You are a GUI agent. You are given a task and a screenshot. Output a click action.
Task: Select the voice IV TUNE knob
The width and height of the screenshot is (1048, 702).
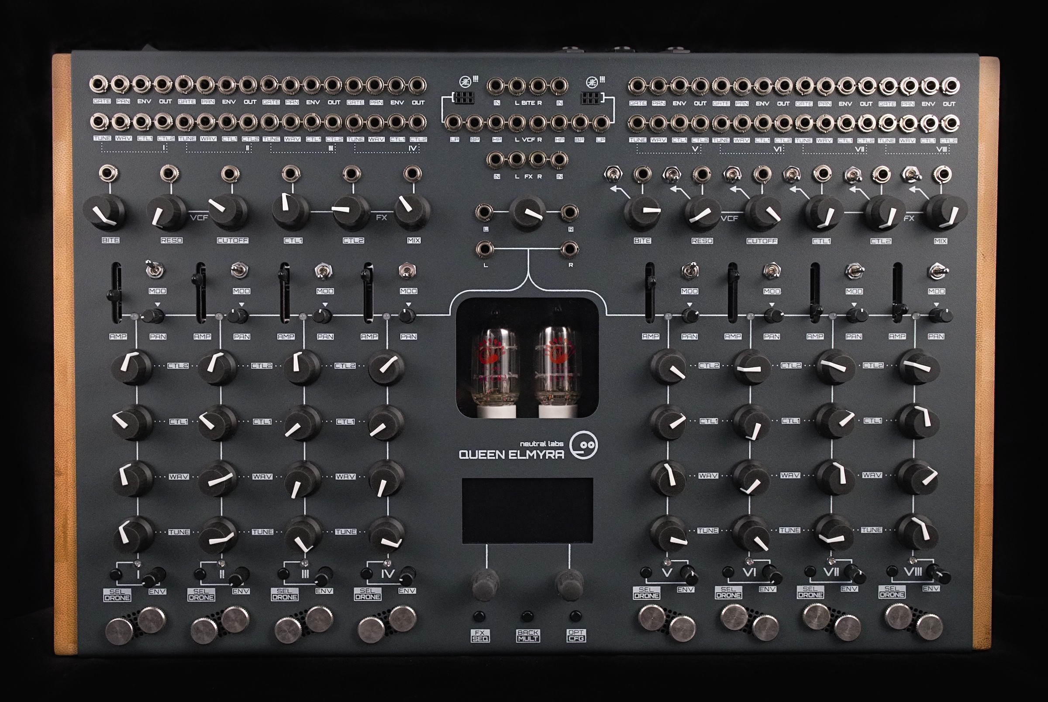coord(386,534)
